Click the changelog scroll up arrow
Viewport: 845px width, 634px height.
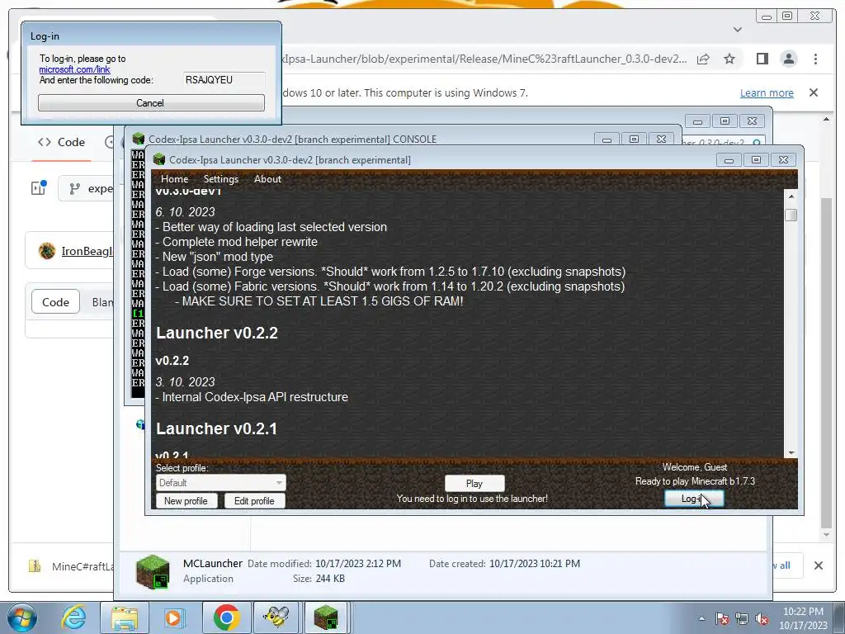[791, 196]
